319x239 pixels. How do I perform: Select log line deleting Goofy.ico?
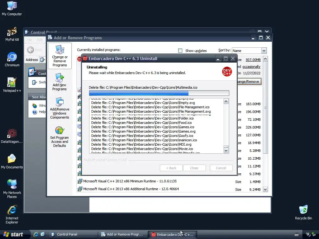pyautogui.click(x=142, y=136)
